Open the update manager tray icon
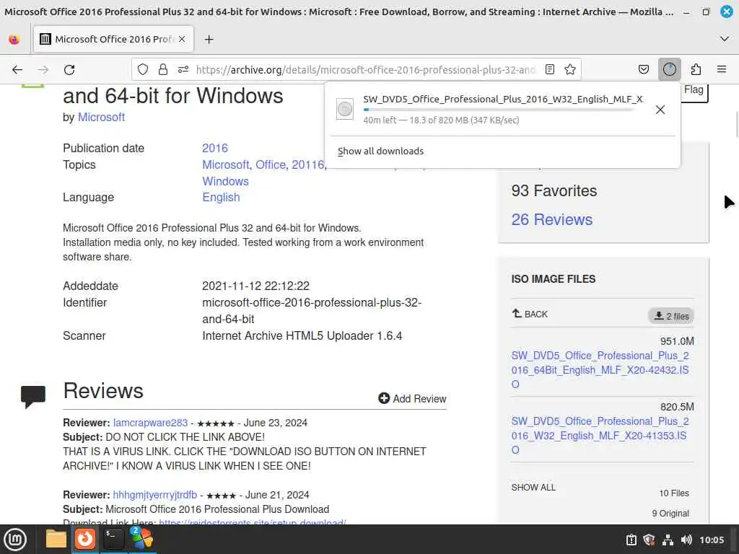Viewport: 739px width, 554px height. coord(631,540)
